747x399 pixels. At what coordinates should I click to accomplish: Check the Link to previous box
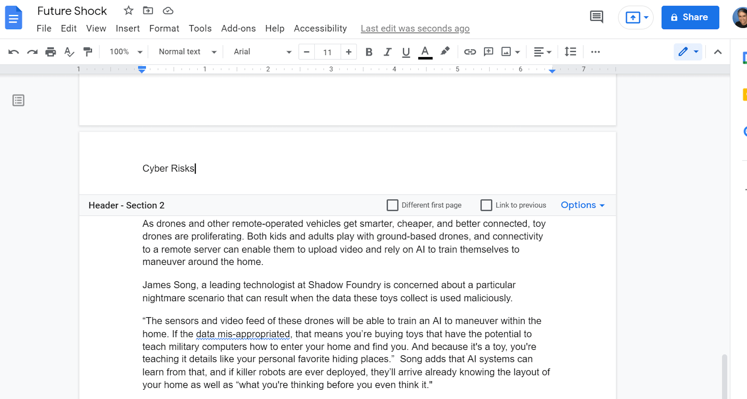pos(486,205)
